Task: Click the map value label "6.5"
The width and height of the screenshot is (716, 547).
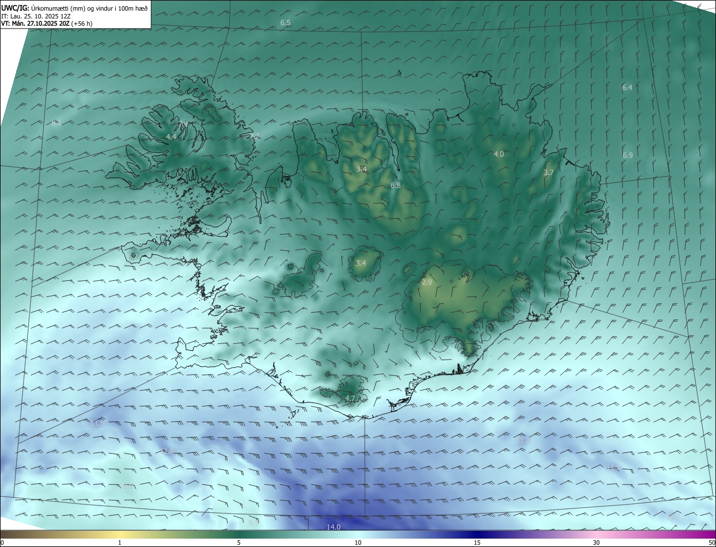Action: tap(285, 23)
